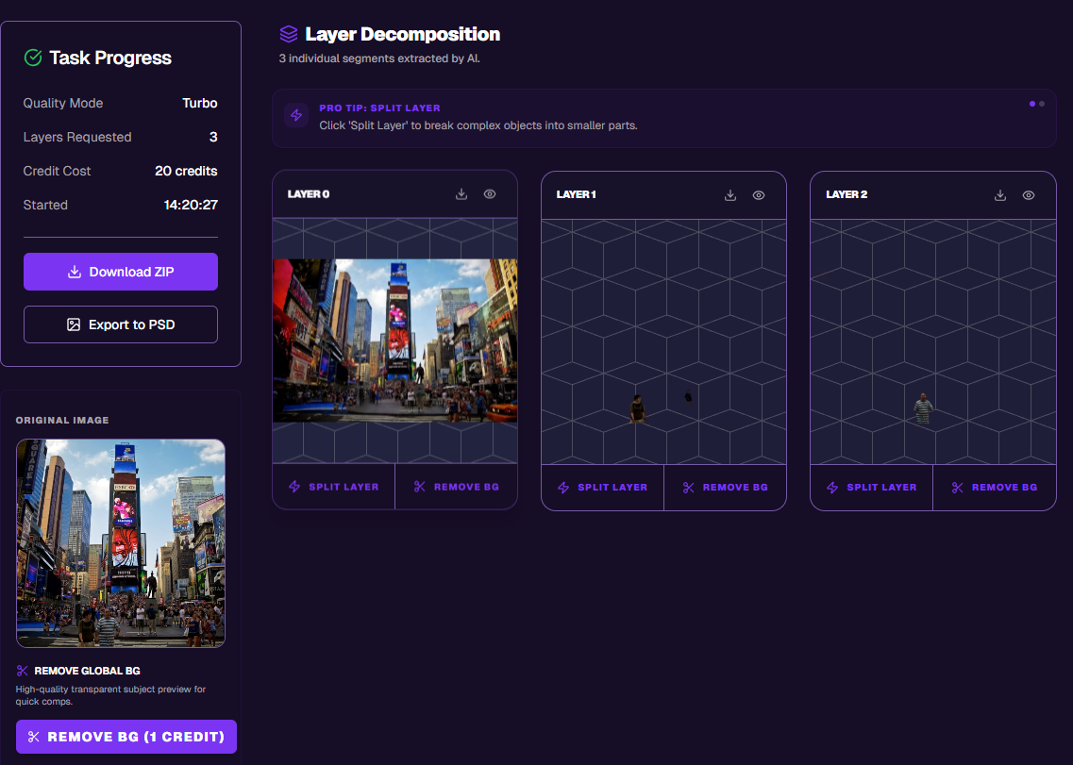This screenshot has width=1073, height=765.
Task: Export layers to PSD
Action: [121, 324]
